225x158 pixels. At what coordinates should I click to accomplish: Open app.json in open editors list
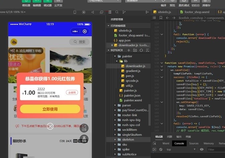pos(128,40)
